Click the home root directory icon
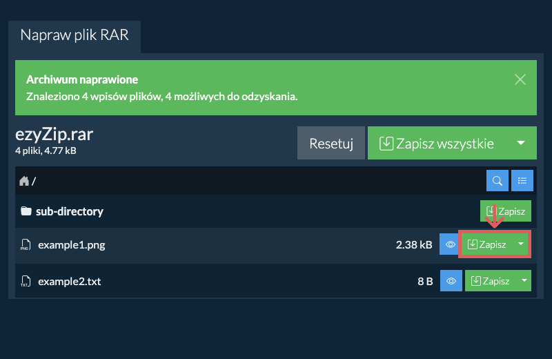Screen dimensions: 552x359 coord(25,181)
